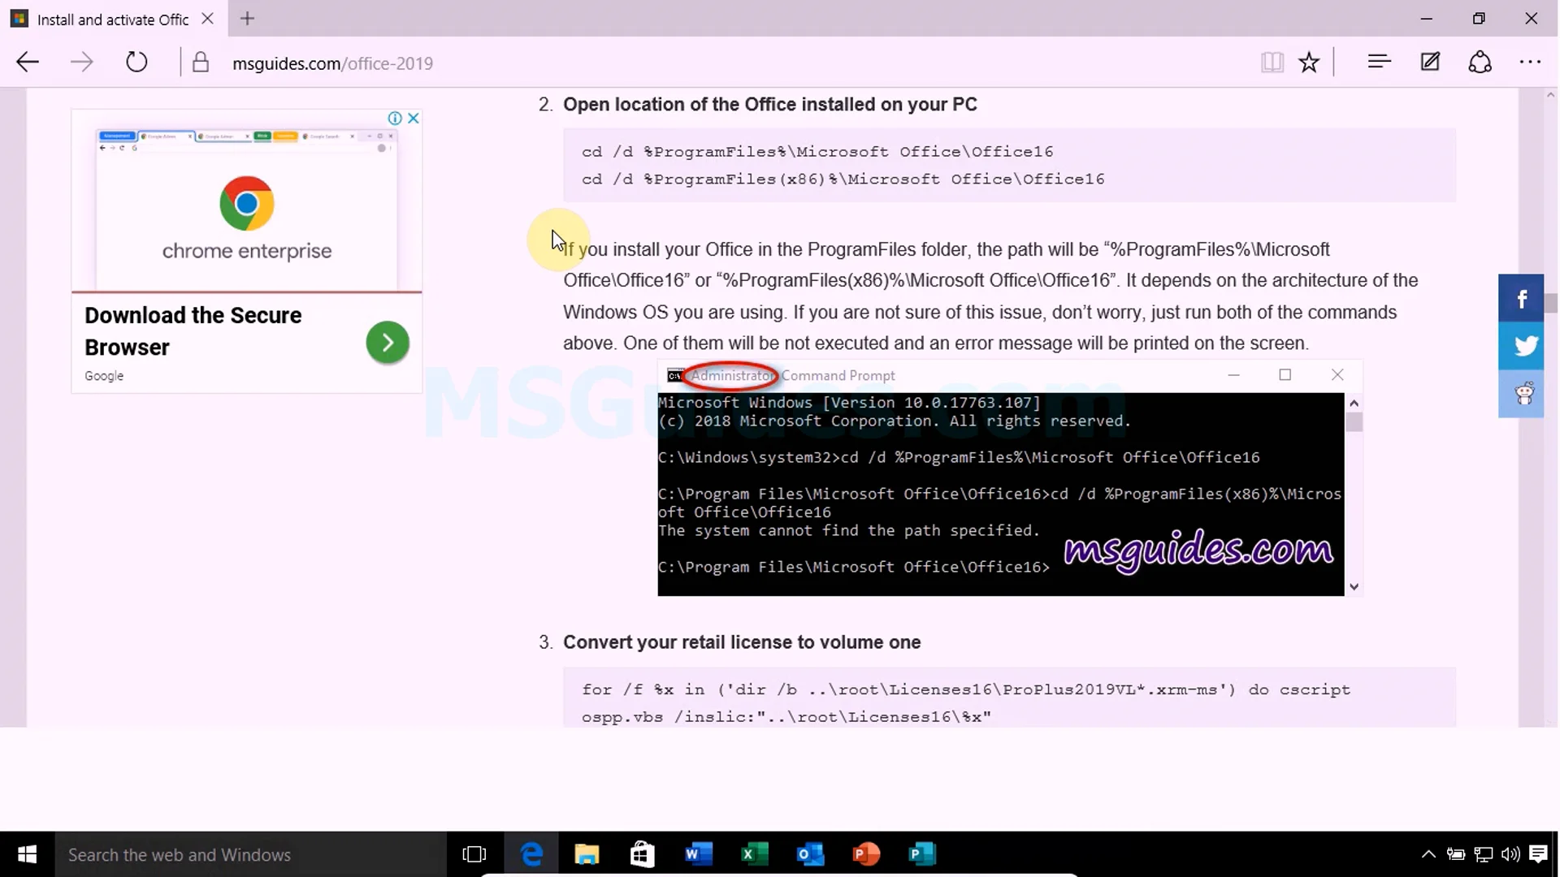This screenshot has height=877, width=1560.
Task: Open the Hub panel
Action: coord(1379,62)
